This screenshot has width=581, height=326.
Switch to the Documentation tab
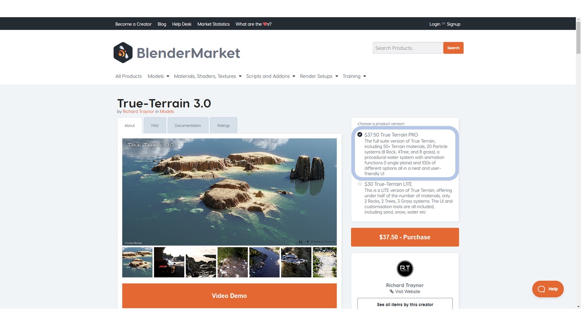(188, 125)
